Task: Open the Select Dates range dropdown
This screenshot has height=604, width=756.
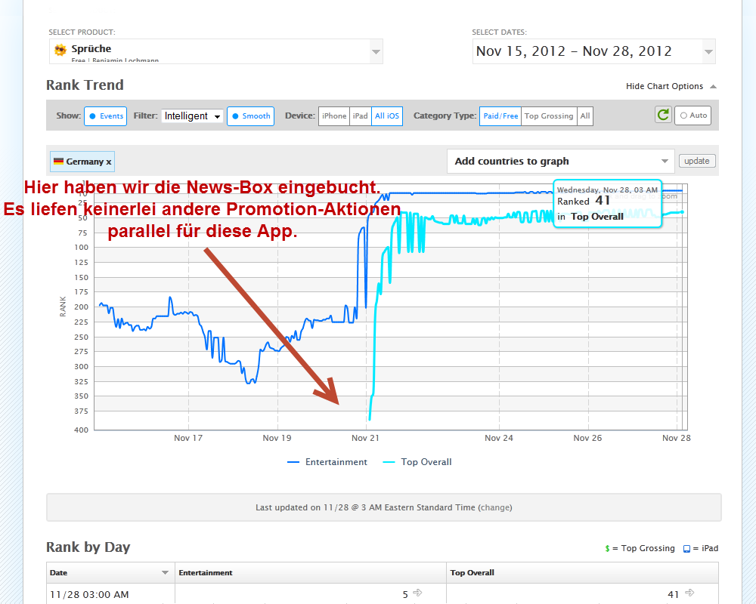Action: pyautogui.click(x=708, y=52)
